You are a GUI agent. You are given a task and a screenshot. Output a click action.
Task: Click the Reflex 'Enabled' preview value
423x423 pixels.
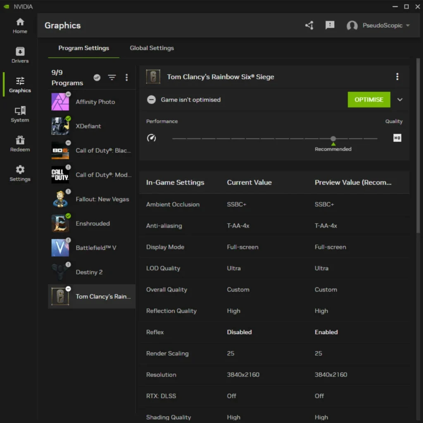(326, 332)
